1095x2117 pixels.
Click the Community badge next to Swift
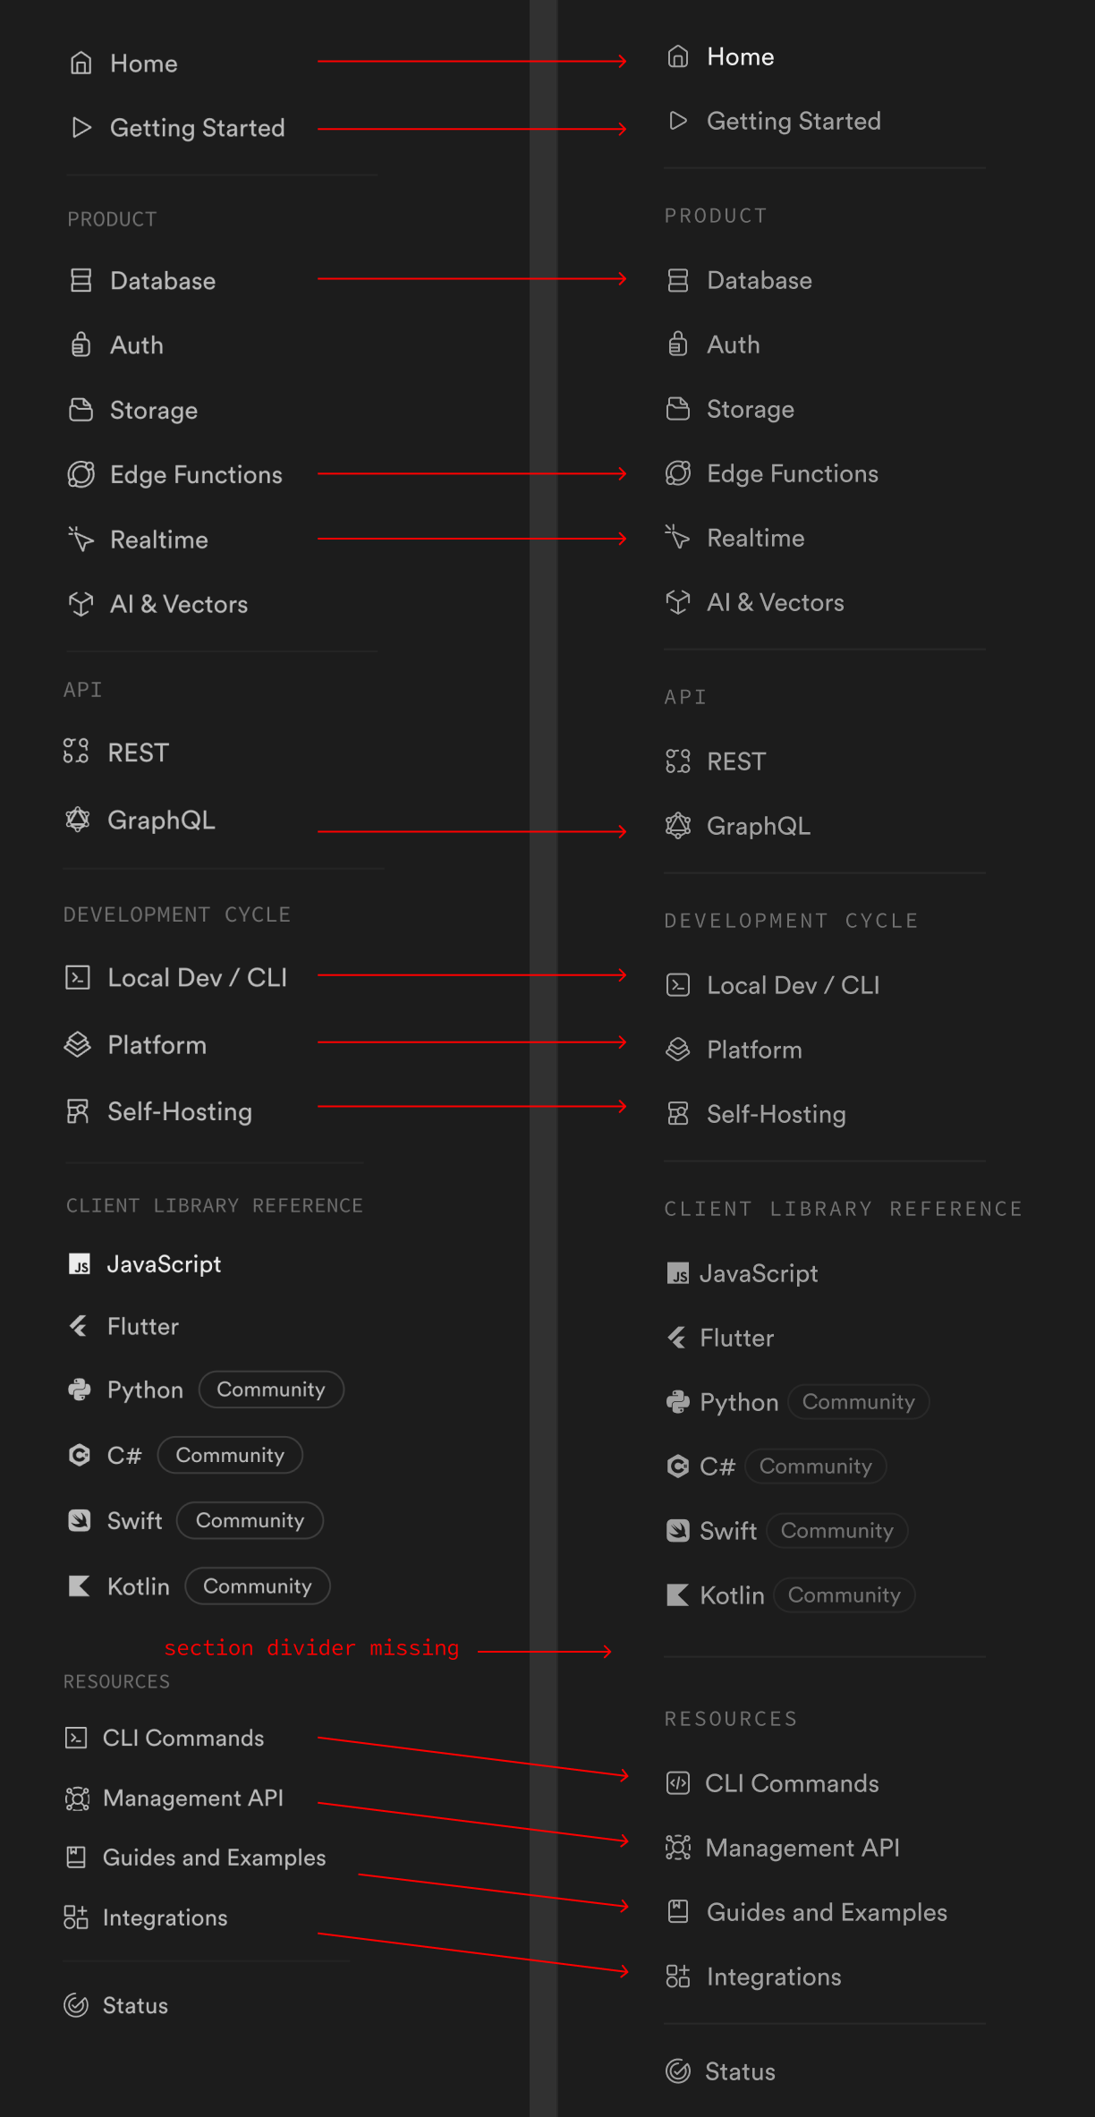pos(250,1520)
